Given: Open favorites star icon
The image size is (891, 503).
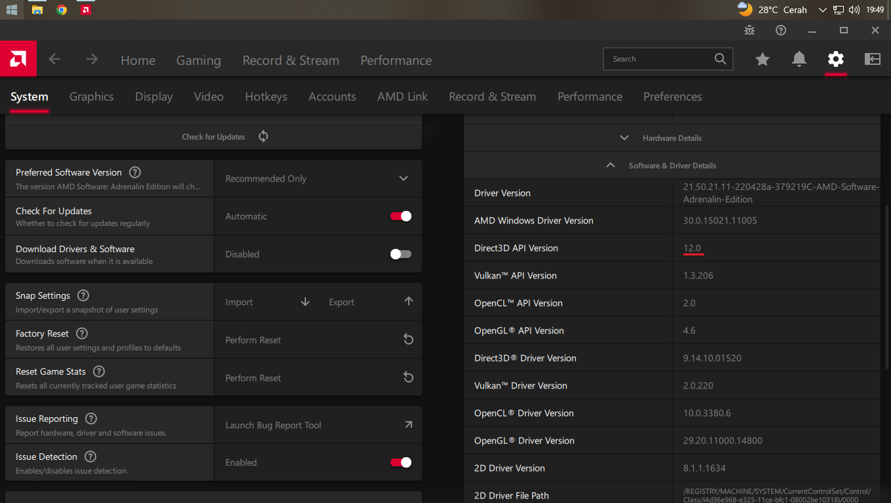Looking at the screenshot, I should click(763, 60).
